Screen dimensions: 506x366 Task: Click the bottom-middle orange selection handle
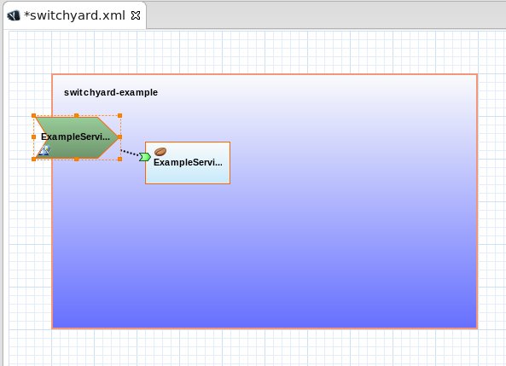(77, 160)
